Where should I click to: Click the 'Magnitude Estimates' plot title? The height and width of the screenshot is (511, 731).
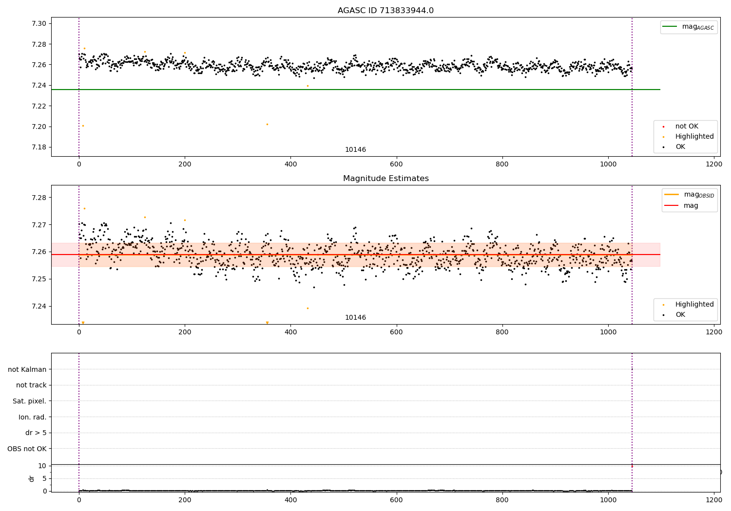(x=385, y=179)
